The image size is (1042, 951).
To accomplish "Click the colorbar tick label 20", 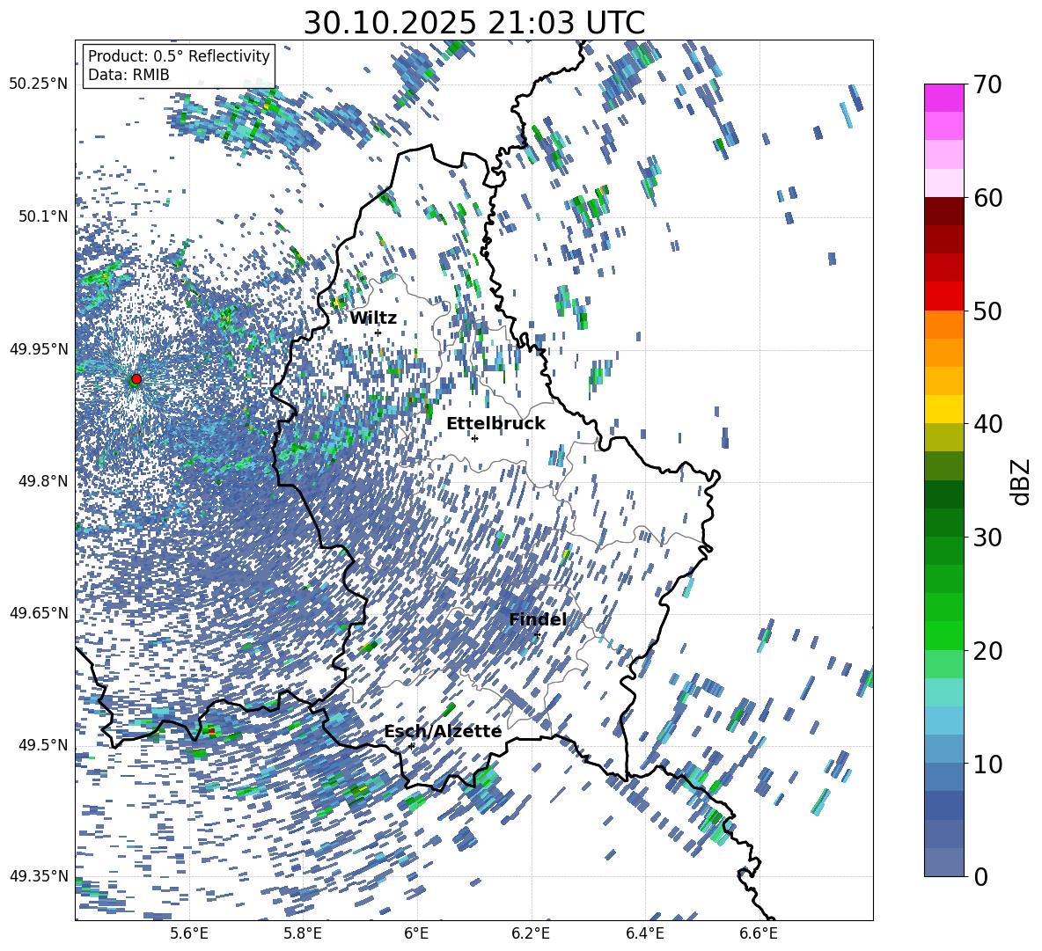I will 987,650.
